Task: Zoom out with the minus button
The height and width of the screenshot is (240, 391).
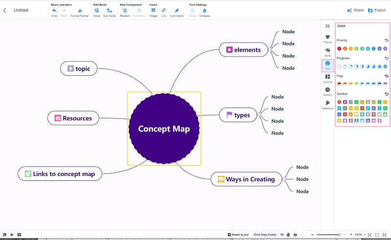Action: (312, 235)
